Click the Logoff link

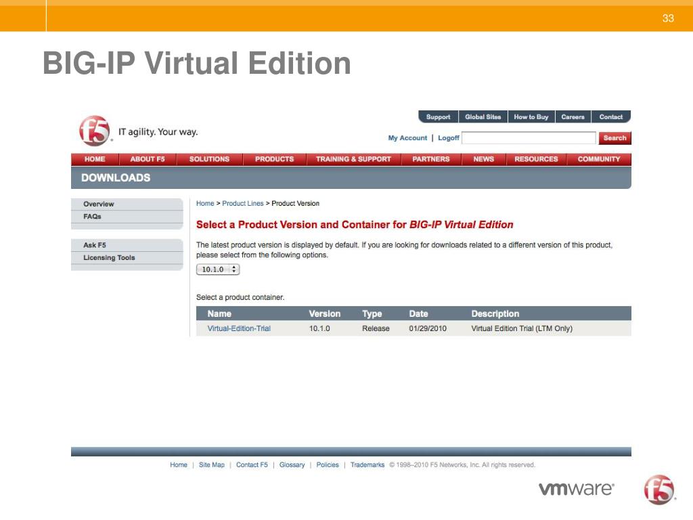(449, 138)
